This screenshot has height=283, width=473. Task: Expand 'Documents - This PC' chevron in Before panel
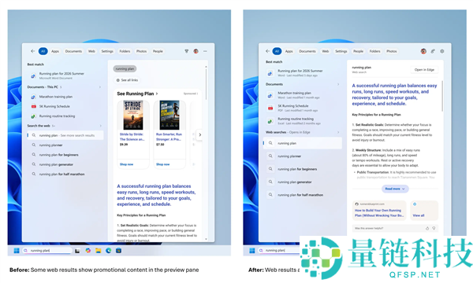pyautogui.click(x=100, y=87)
